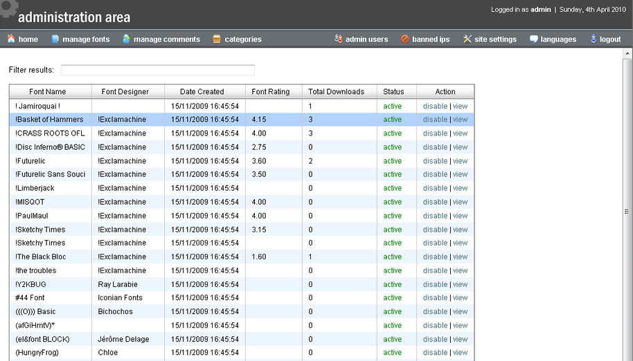View the !Y2KBUG font
The image size is (633, 361).
coord(461,284)
